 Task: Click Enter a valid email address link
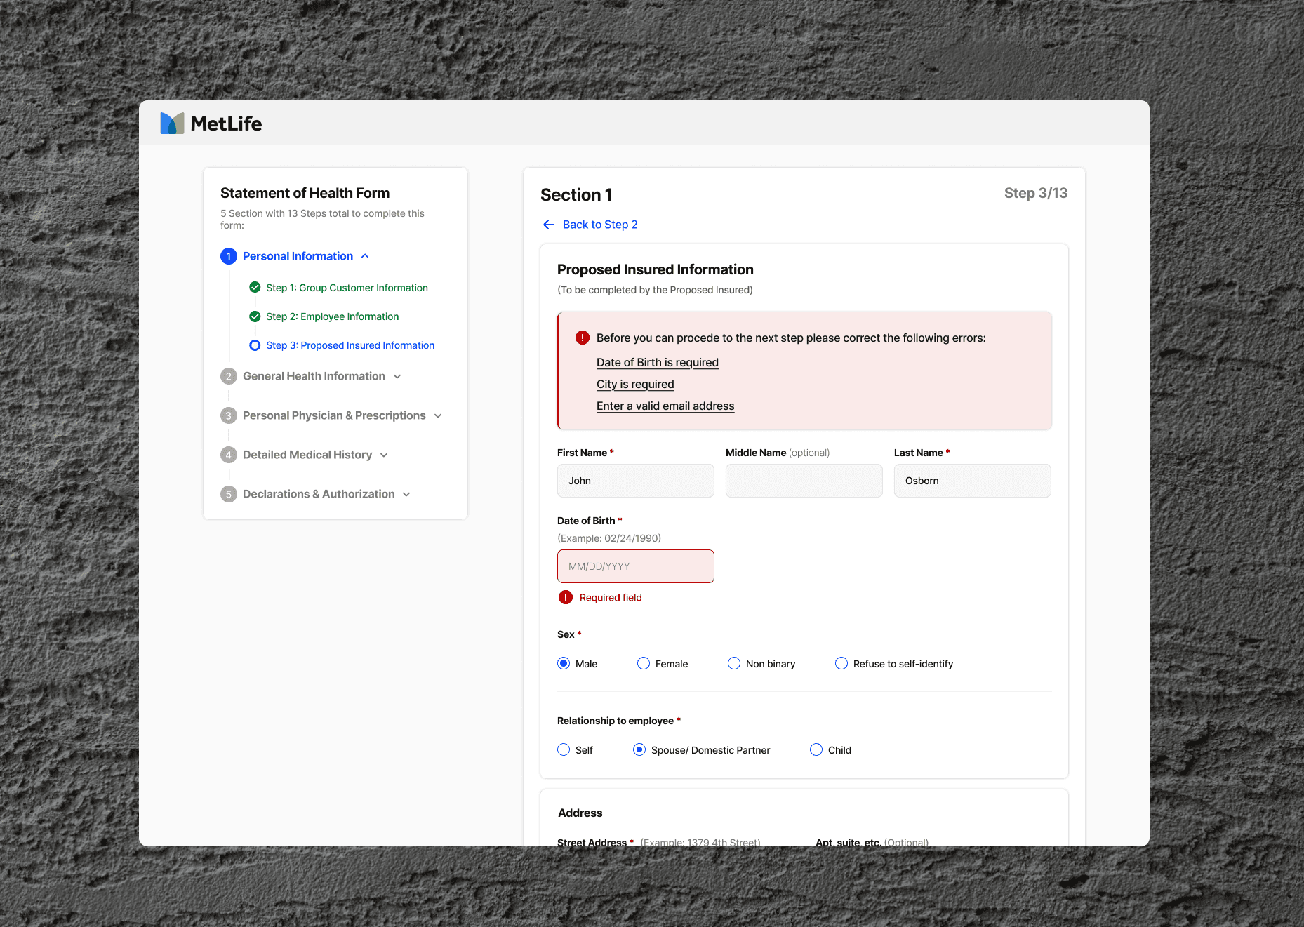pos(665,406)
